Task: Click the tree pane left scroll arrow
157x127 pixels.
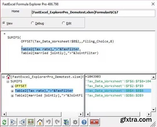Action: coord(4,114)
